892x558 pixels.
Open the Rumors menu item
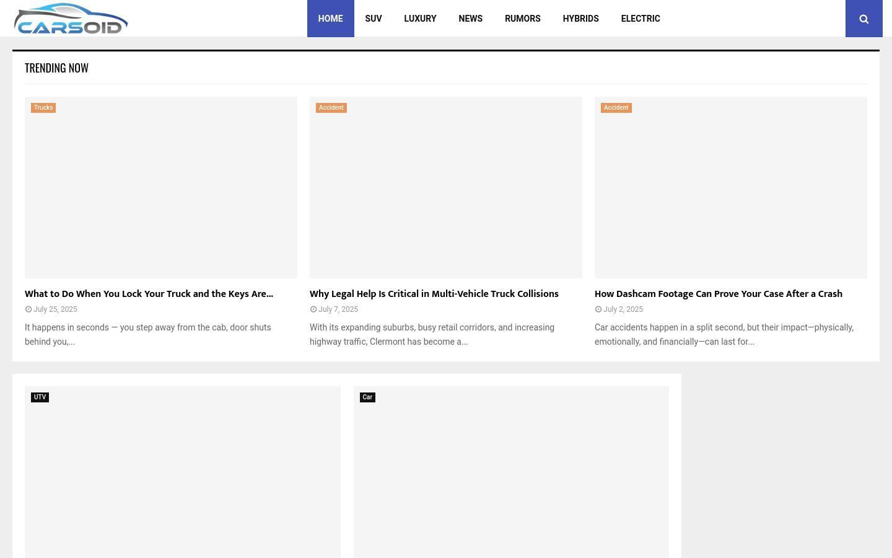click(522, 19)
